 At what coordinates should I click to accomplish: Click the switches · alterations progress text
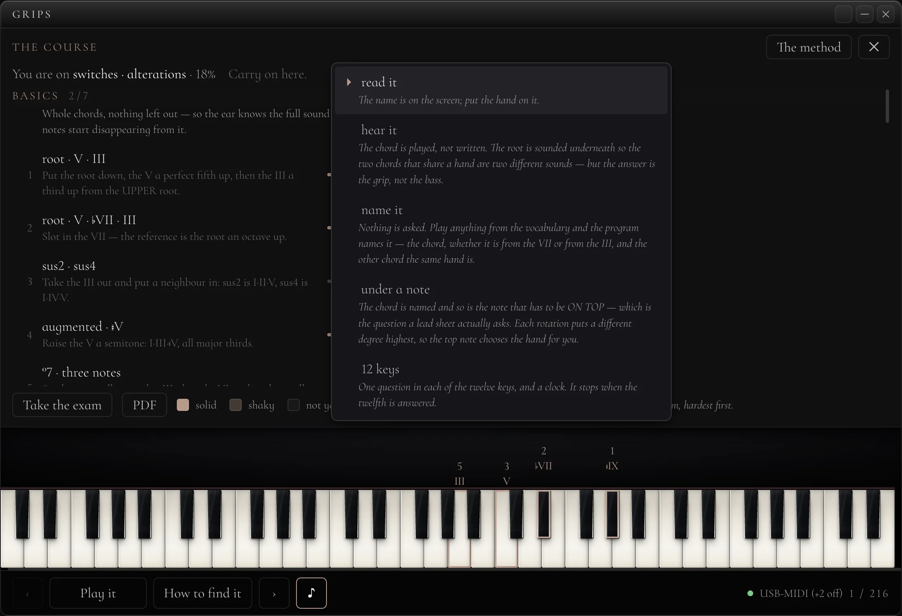[x=129, y=74]
